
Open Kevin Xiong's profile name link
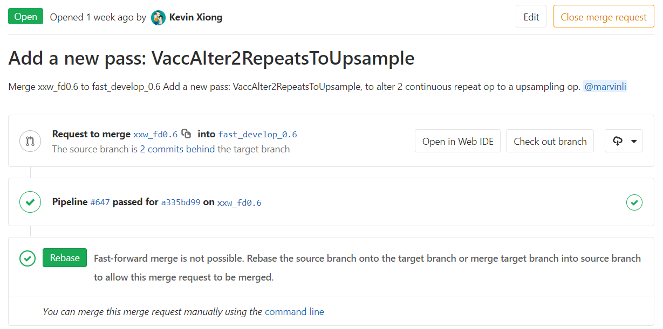(x=196, y=17)
